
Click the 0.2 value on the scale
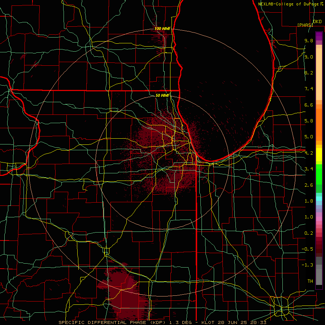click(x=309, y=233)
